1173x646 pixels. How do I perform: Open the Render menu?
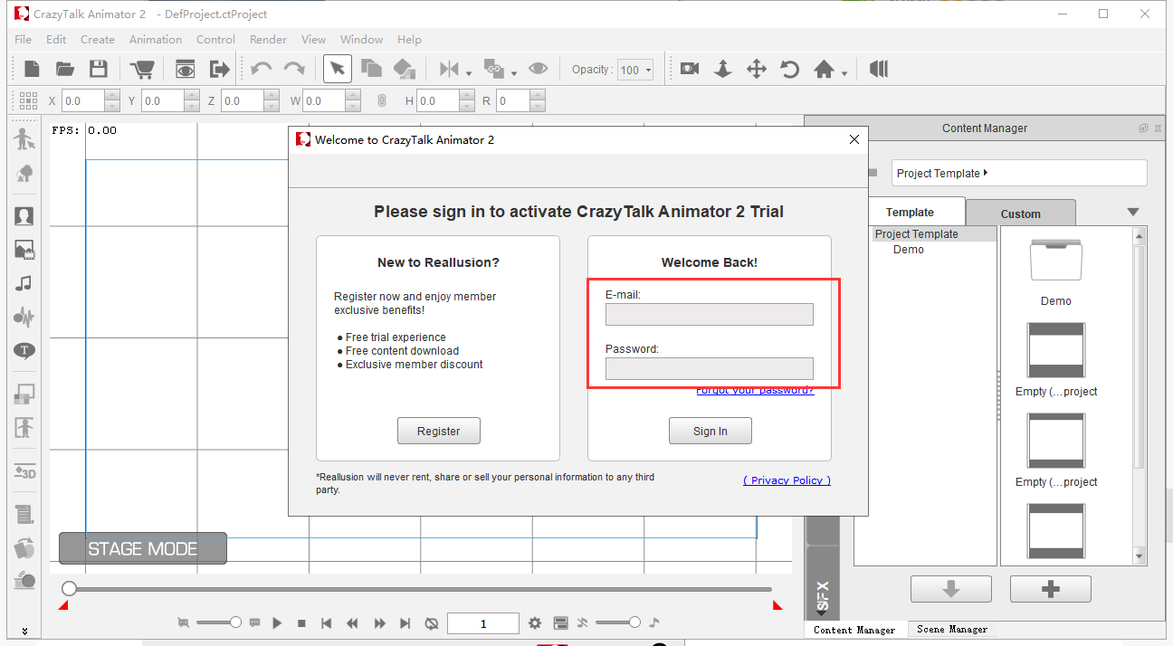click(x=268, y=39)
